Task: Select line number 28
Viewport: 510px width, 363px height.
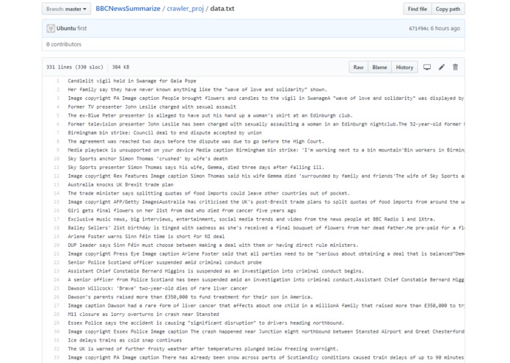Action: pyautogui.click(x=57, y=315)
